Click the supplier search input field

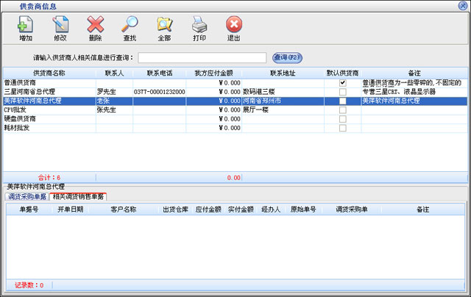202,57
